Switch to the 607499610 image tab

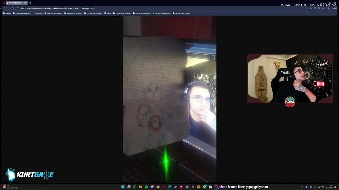pos(17,3)
